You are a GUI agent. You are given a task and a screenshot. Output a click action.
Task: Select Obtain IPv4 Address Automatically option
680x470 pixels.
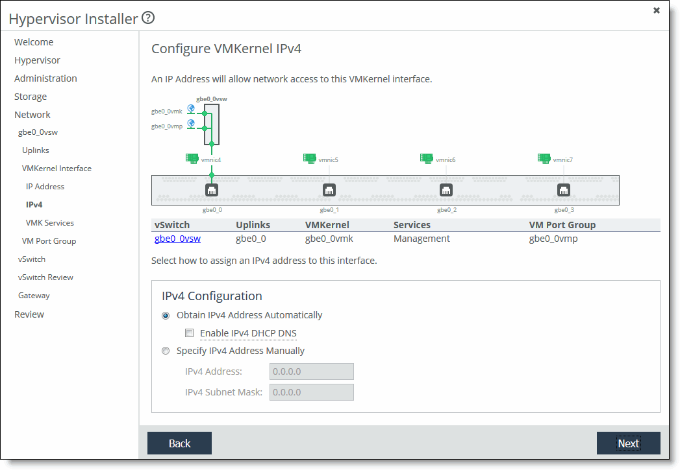[166, 316]
